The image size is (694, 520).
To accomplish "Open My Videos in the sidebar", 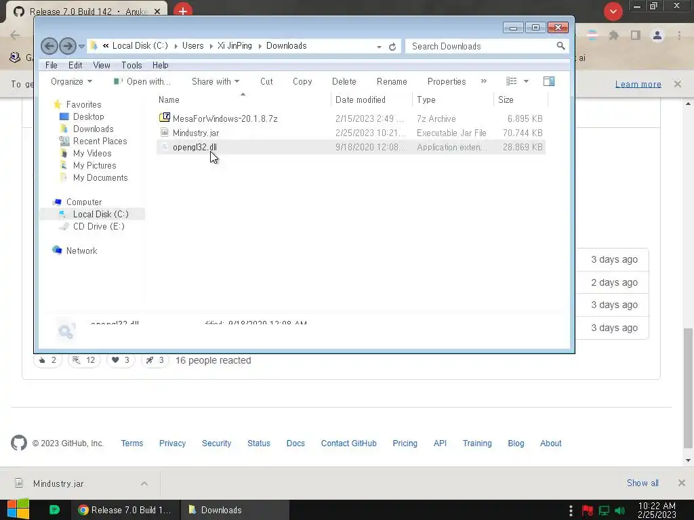I will point(92,153).
